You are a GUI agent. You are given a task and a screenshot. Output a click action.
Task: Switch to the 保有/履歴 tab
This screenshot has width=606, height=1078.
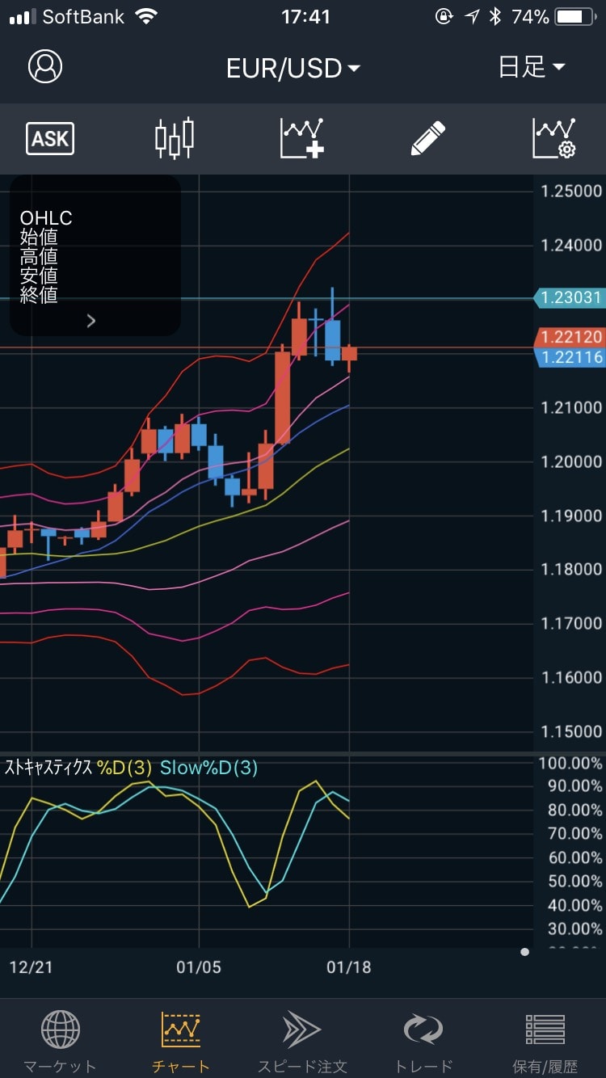point(545,1042)
